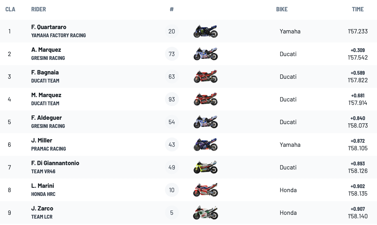377x225 pixels.
Task: Open M. Marquez rider name
Action: 46,95
